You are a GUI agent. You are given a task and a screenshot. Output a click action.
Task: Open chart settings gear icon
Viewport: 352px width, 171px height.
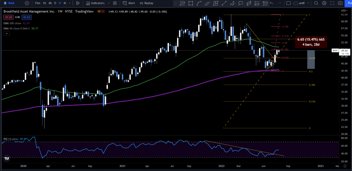324,3
